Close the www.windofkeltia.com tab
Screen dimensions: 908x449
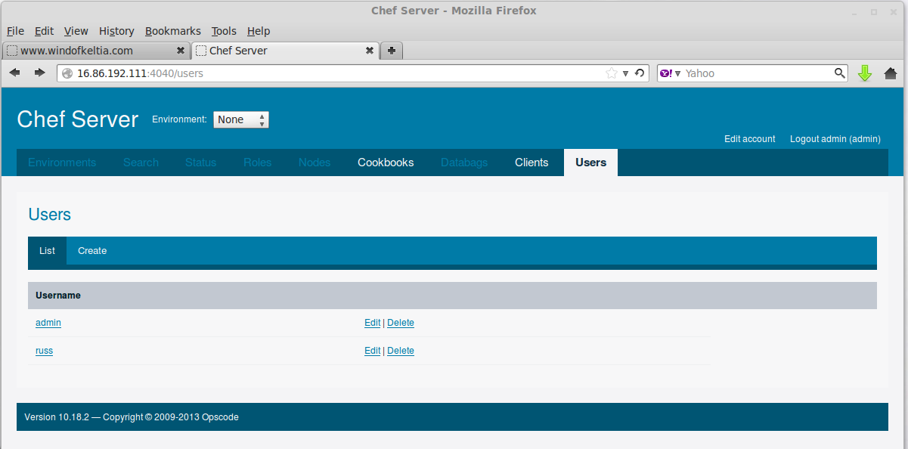coord(181,51)
